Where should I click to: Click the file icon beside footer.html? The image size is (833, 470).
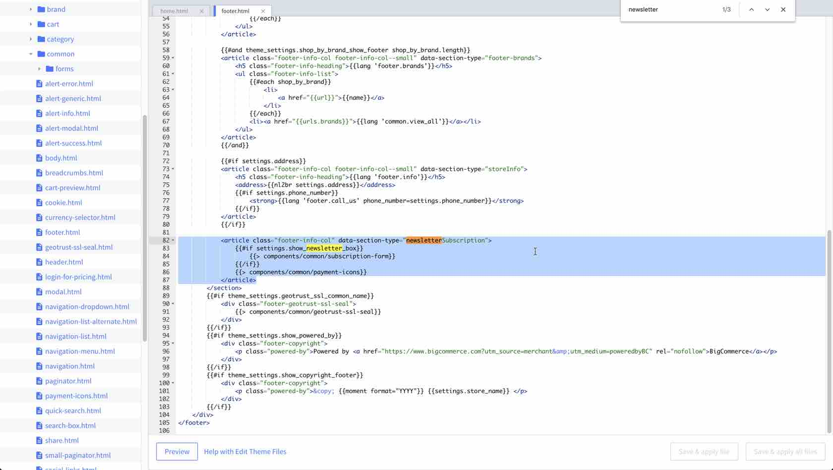(x=39, y=232)
